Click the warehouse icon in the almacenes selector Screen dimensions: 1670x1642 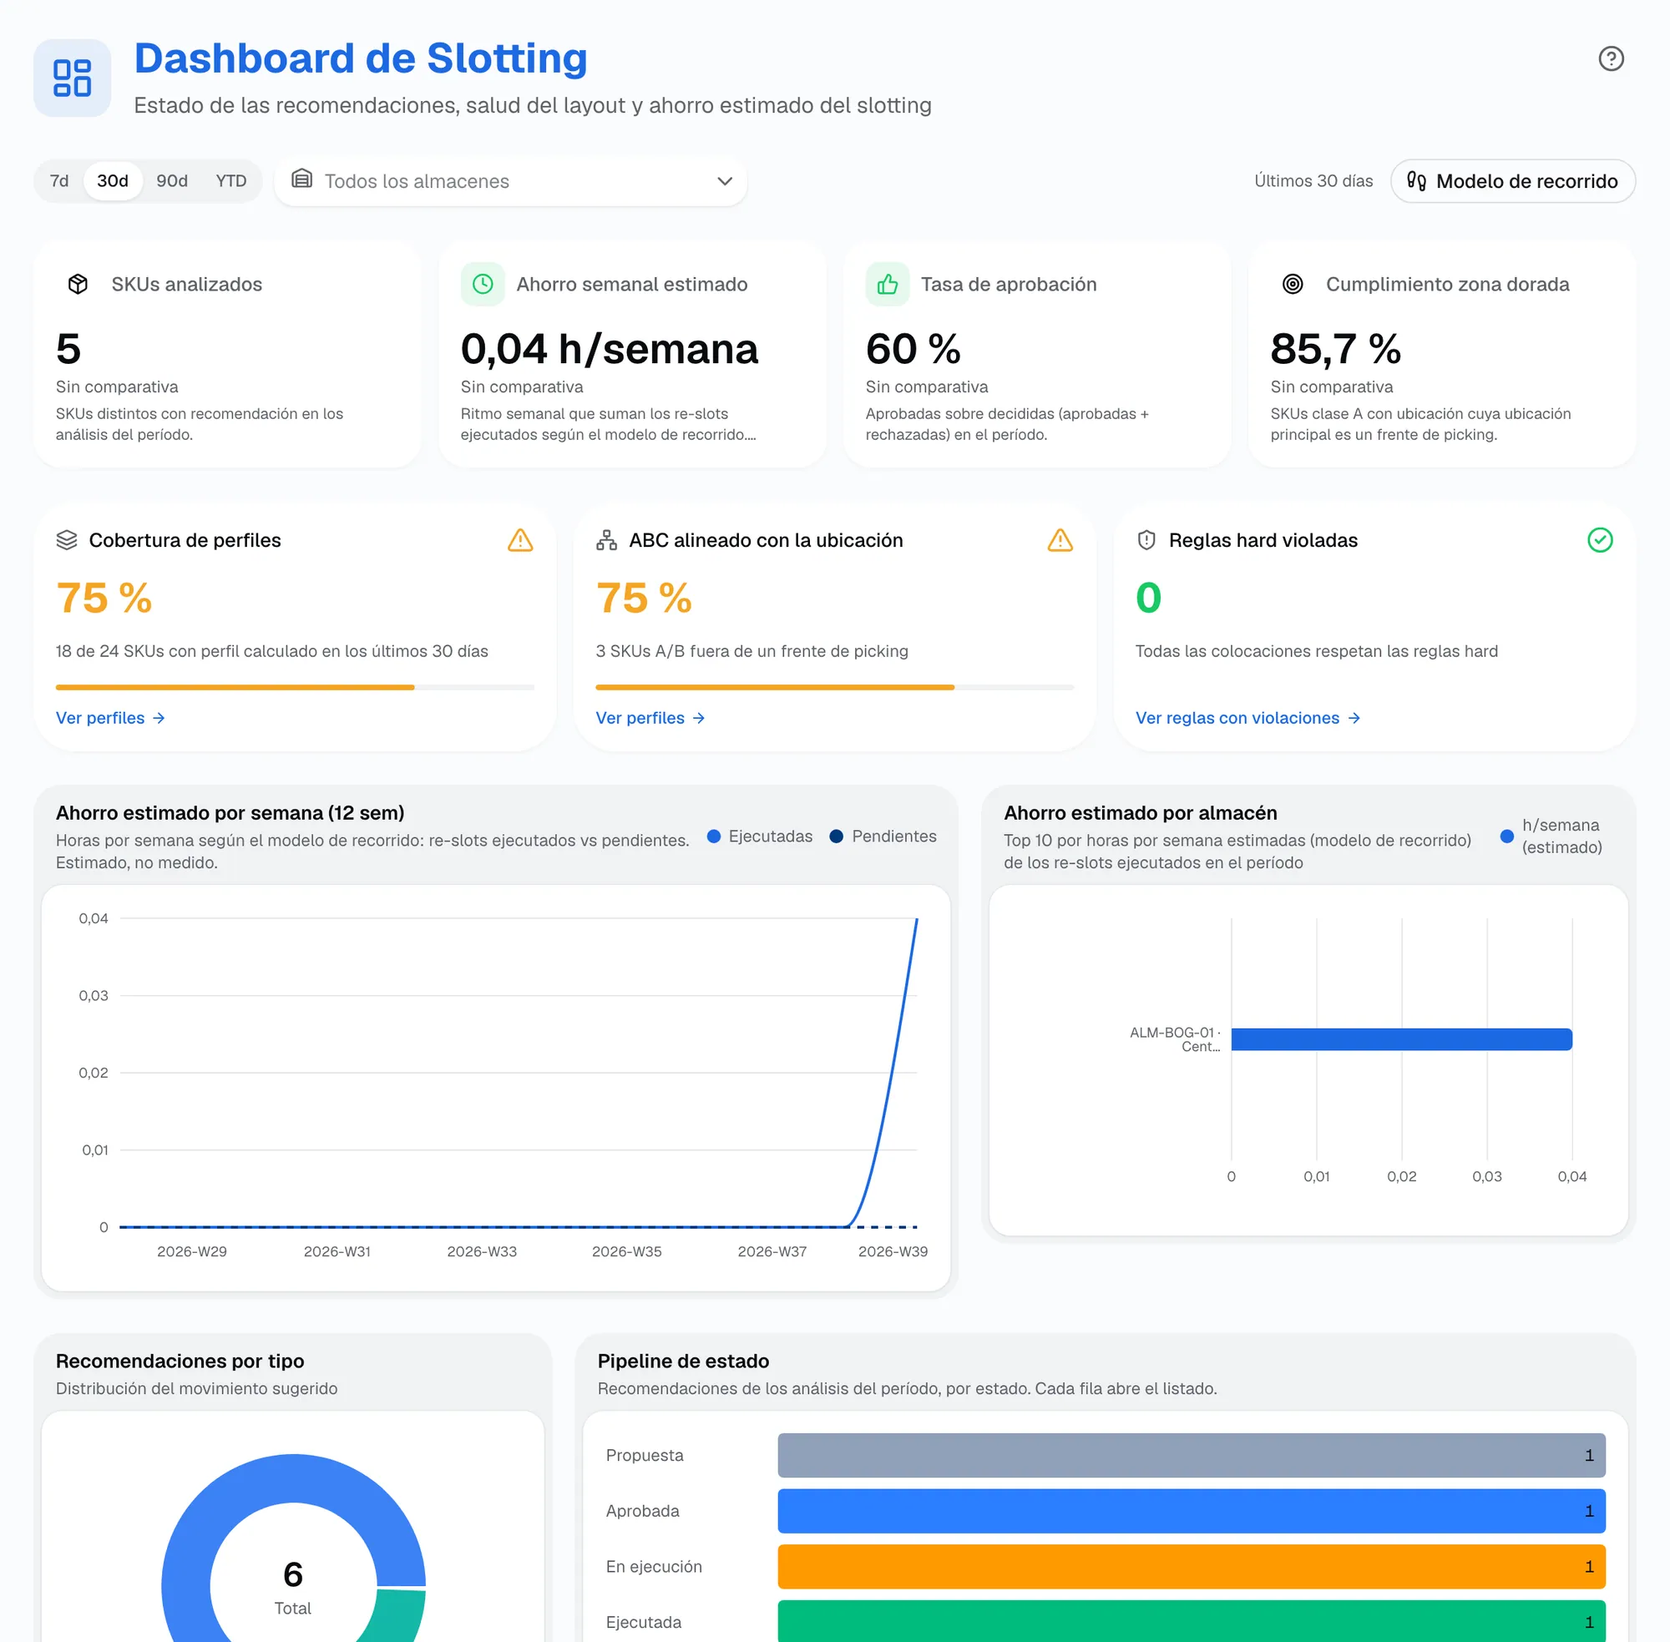[302, 179]
